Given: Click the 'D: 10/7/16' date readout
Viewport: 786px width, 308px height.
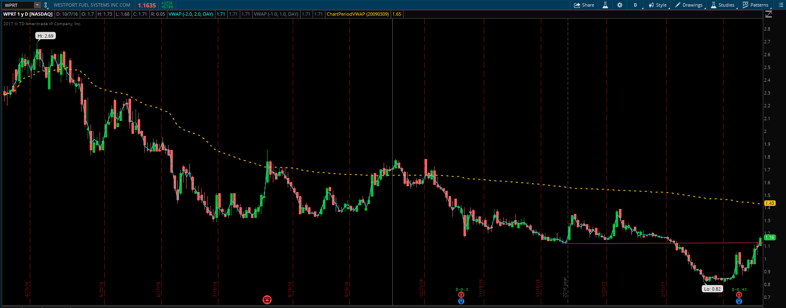Looking at the screenshot, I should coord(67,14).
